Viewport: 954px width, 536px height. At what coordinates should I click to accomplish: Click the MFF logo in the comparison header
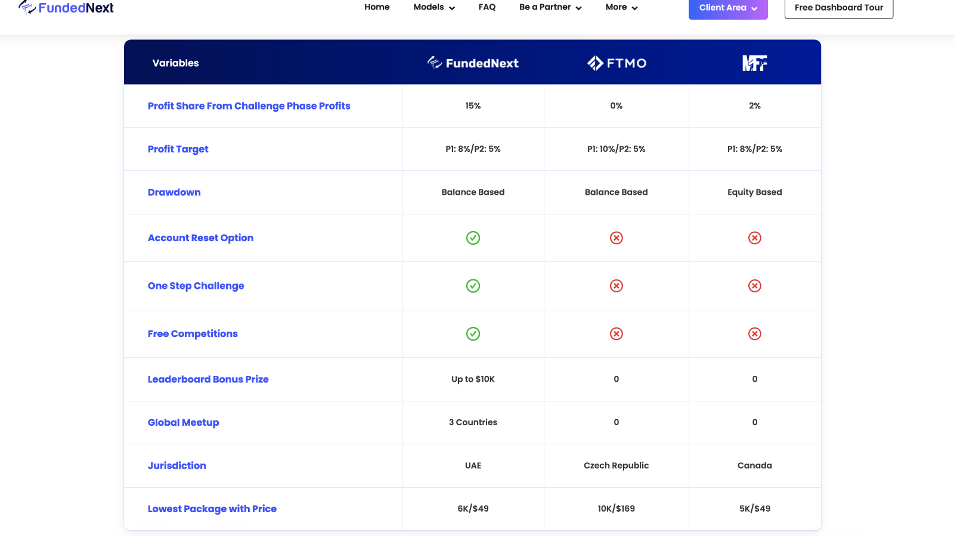point(755,63)
